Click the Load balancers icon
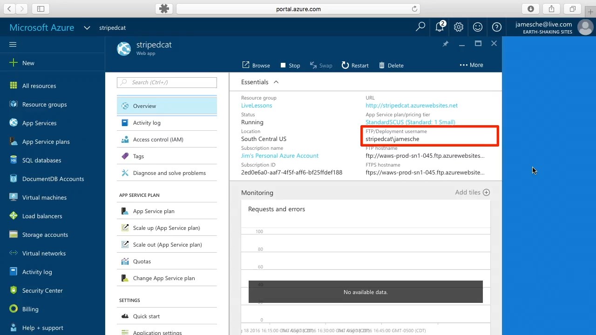 point(13,216)
